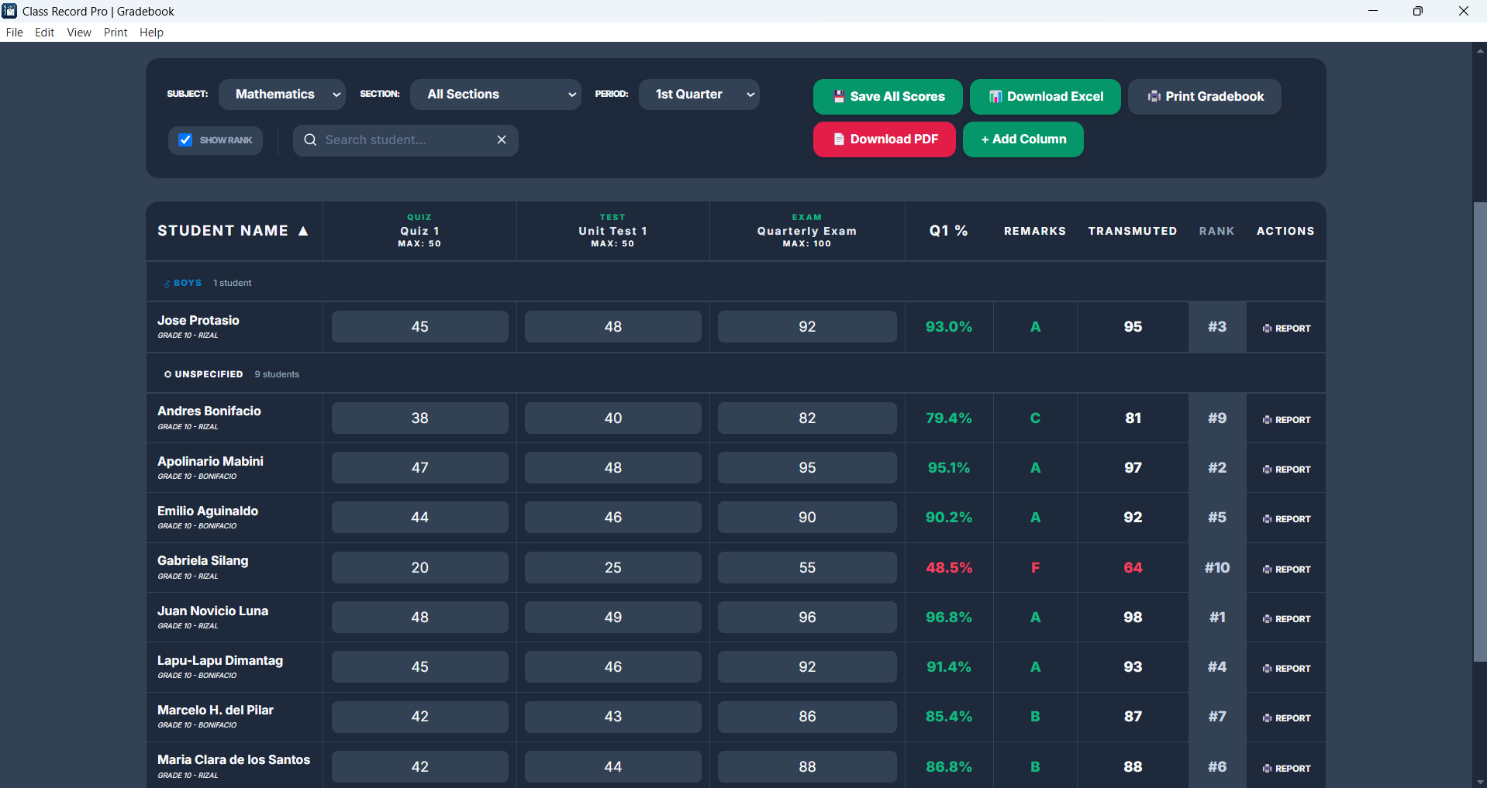Screen dimensions: 1487x788
Task: Click Andres Bonifacio's Quiz 1 score field
Action: tap(419, 418)
